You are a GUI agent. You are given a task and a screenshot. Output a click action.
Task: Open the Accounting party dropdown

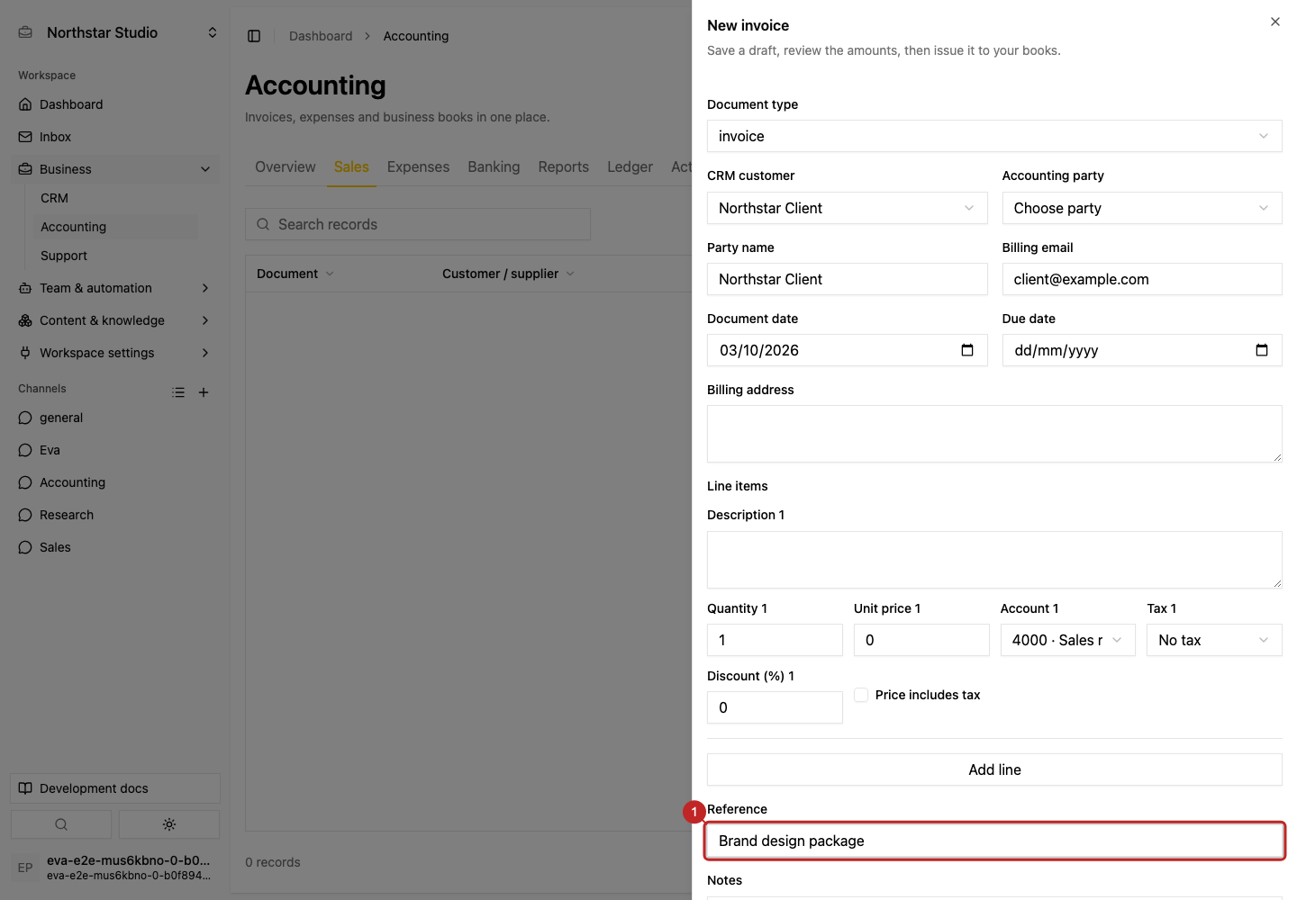tap(1142, 208)
